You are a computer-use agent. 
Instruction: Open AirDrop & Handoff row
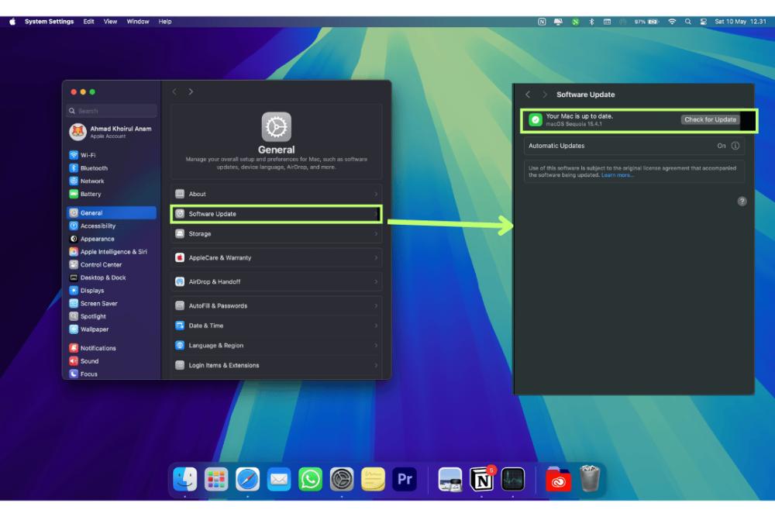(x=277, y=281)
